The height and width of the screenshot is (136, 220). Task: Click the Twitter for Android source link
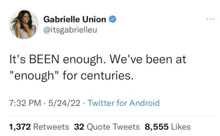(x=123, y=103)
